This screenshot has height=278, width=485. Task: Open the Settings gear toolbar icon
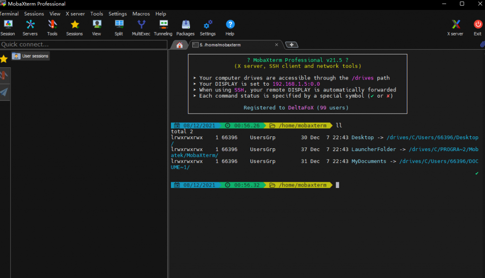pos(207,27)
